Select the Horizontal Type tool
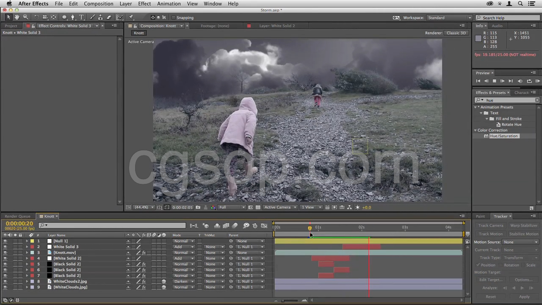 [82, 17]
